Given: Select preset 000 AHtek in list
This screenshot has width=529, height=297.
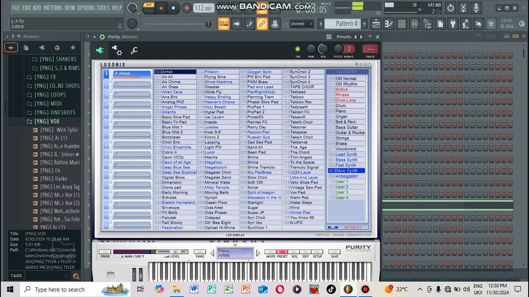Looking at the screenshot, I should pos(175,72).
